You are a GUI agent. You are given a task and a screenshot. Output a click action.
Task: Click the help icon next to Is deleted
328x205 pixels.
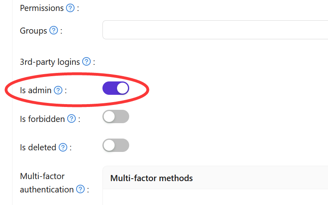(x=63, y=147)
